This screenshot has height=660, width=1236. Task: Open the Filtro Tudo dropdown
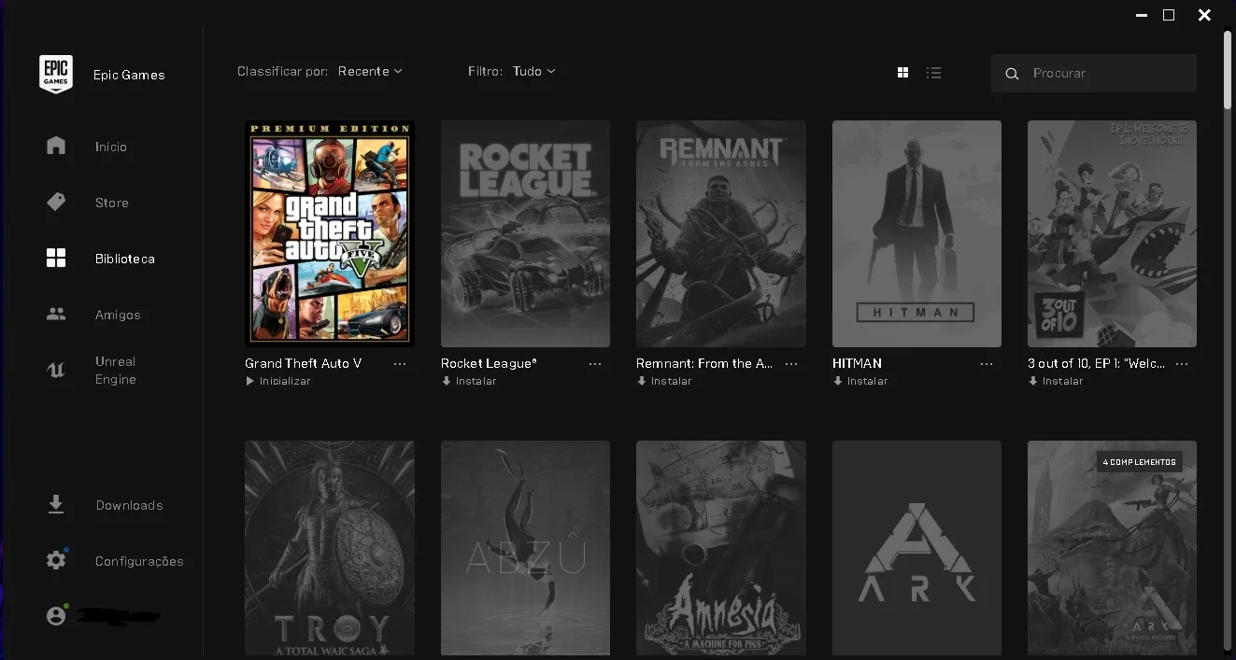(533, 71)
